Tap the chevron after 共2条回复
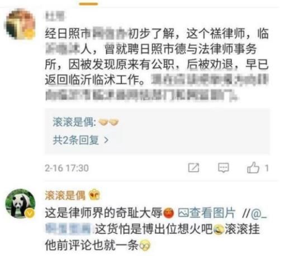This screenshot has width=285, height=256. [x=106, y=140]
